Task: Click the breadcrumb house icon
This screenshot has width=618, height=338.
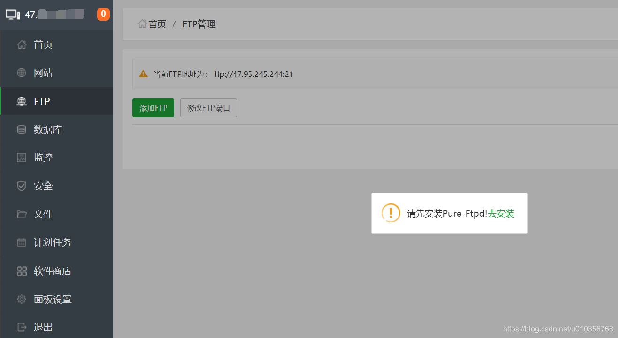Action: pos(142,23)
